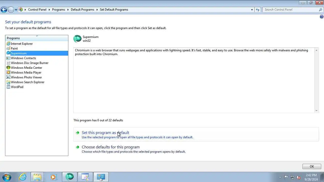This screenshot has width=324, height=182.
Task: Click the Windows Media Center icon
Action: [x=8, y=68]
